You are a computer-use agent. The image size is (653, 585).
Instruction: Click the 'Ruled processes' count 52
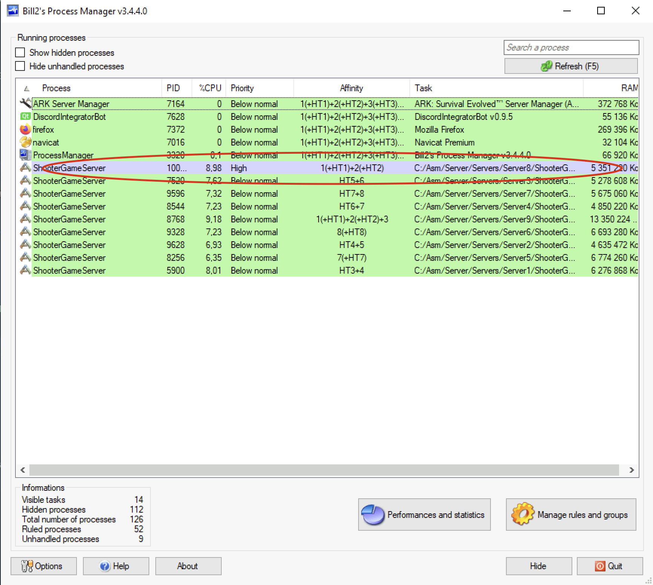pyautogui.click(x=139, y=529)
